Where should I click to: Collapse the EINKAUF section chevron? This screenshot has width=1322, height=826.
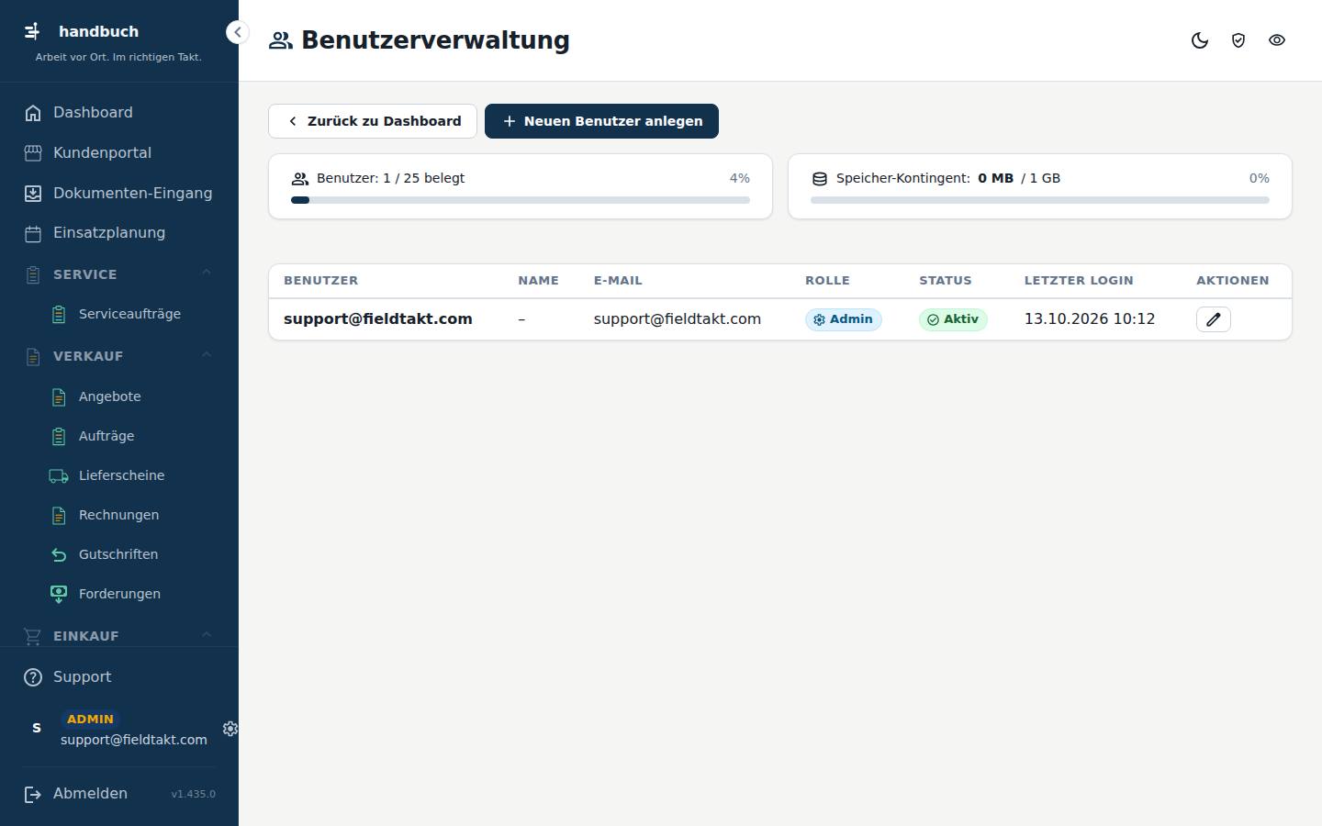click(x=207, y=634)
